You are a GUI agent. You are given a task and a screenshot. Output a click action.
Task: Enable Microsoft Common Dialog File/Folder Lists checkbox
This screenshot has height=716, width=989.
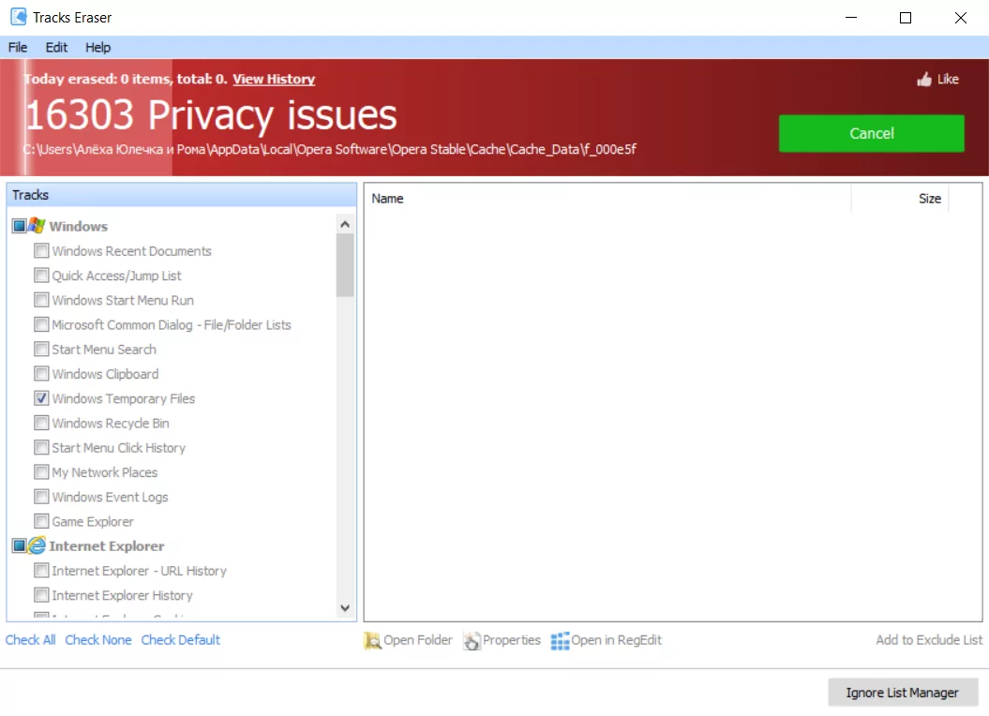click(x=41, y=324)
